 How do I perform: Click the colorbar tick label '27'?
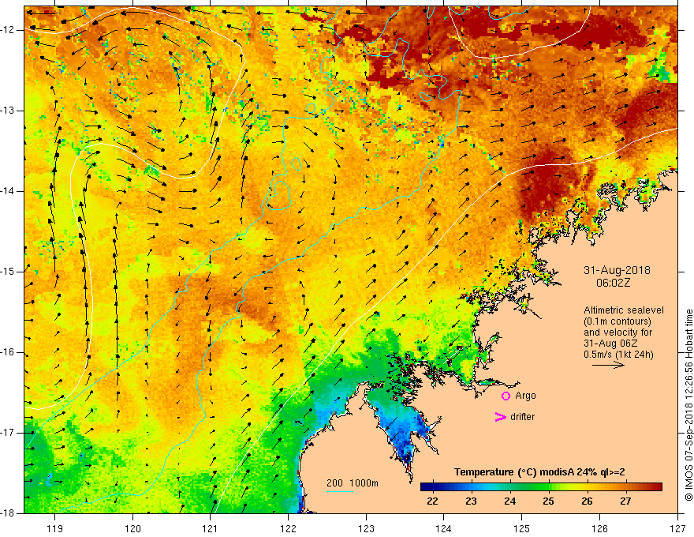tap(625, 501)
